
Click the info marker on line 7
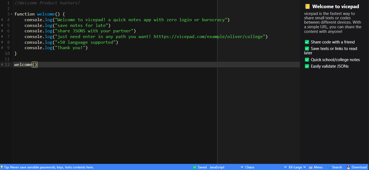pos(2,37)
